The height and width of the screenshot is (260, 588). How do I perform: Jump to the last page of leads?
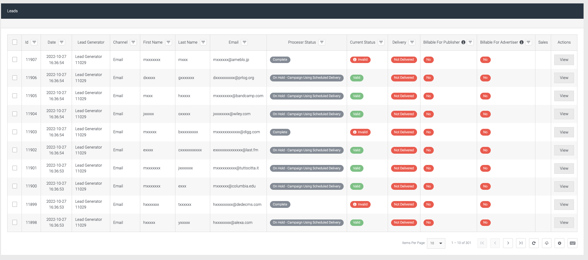click(x=521, y=243)
